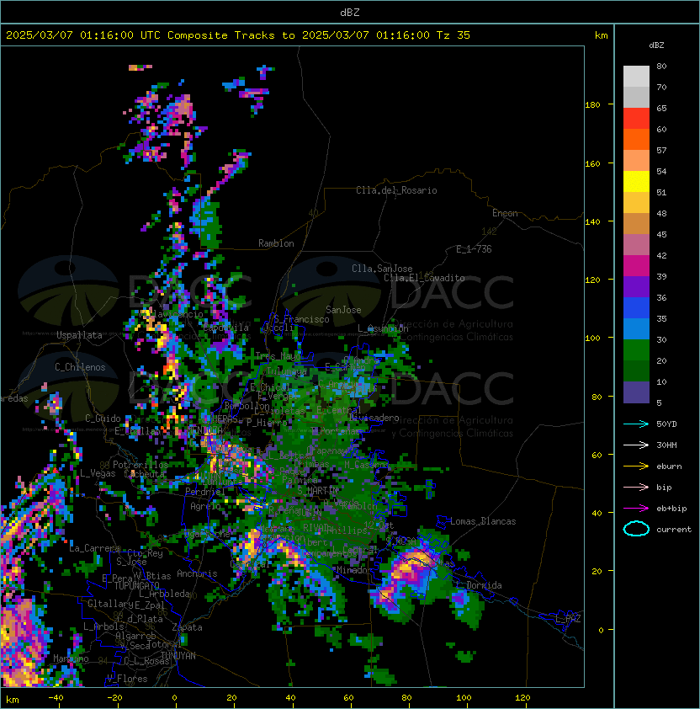Select the green 30 dBZ color swatch

(x=636, y=350)
